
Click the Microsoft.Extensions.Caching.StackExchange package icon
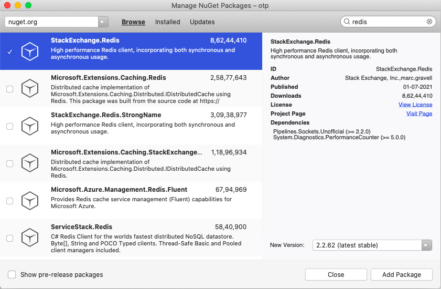(30, 163)
